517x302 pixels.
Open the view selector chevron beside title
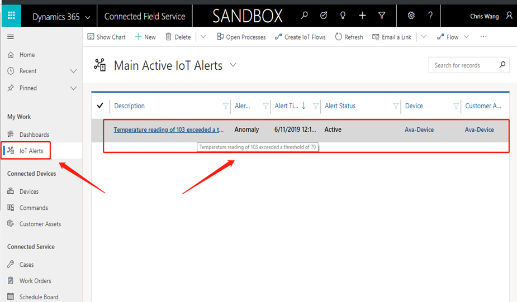233,65
